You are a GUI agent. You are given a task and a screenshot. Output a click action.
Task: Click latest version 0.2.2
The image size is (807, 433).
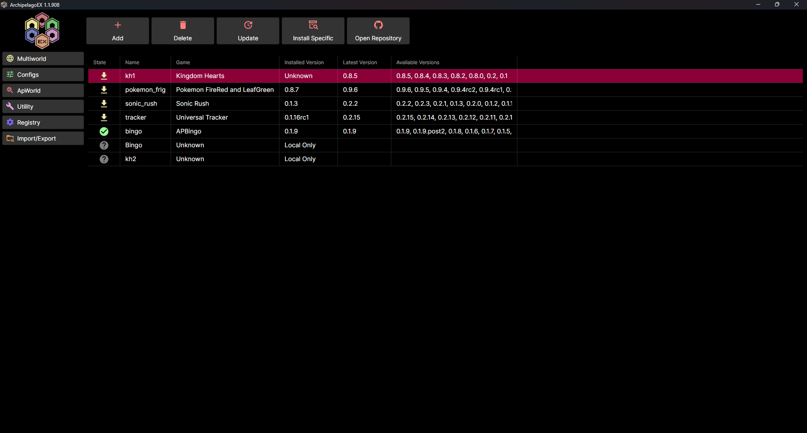coord(364,104)
